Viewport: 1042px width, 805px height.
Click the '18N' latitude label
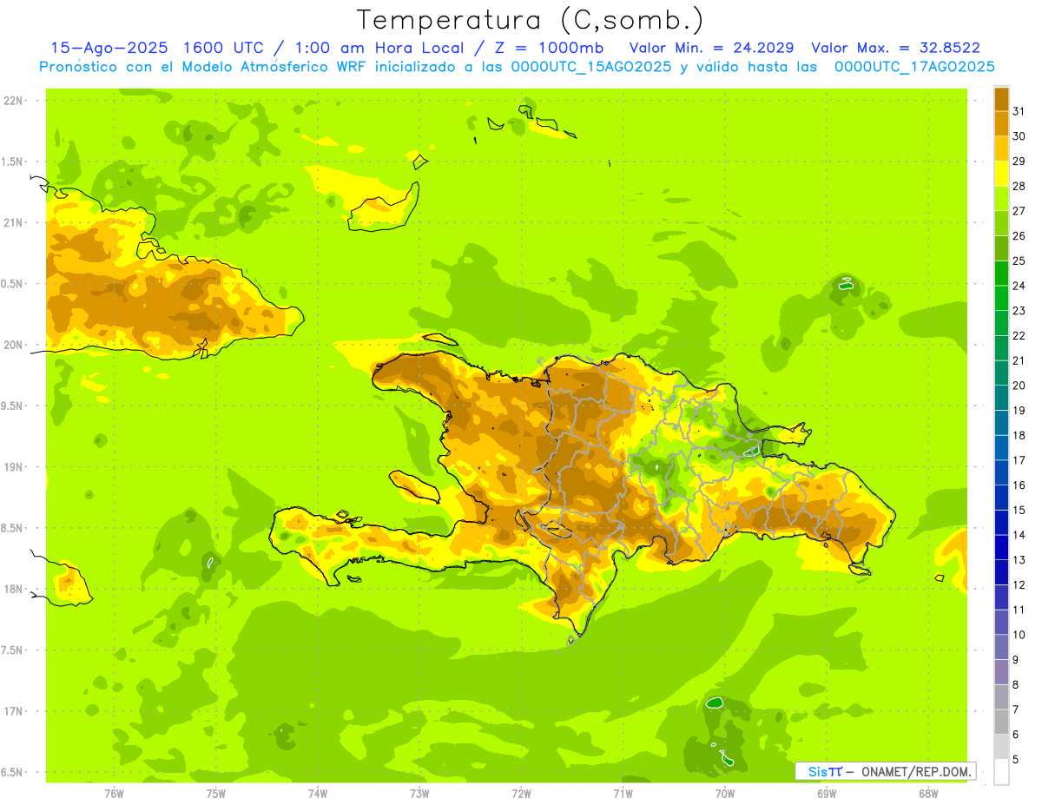(x=14, y=589)
